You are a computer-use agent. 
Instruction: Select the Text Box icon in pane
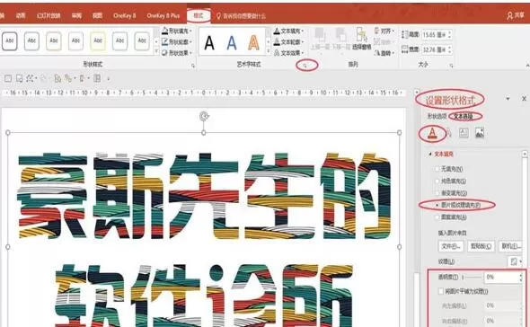pos(464,133)
